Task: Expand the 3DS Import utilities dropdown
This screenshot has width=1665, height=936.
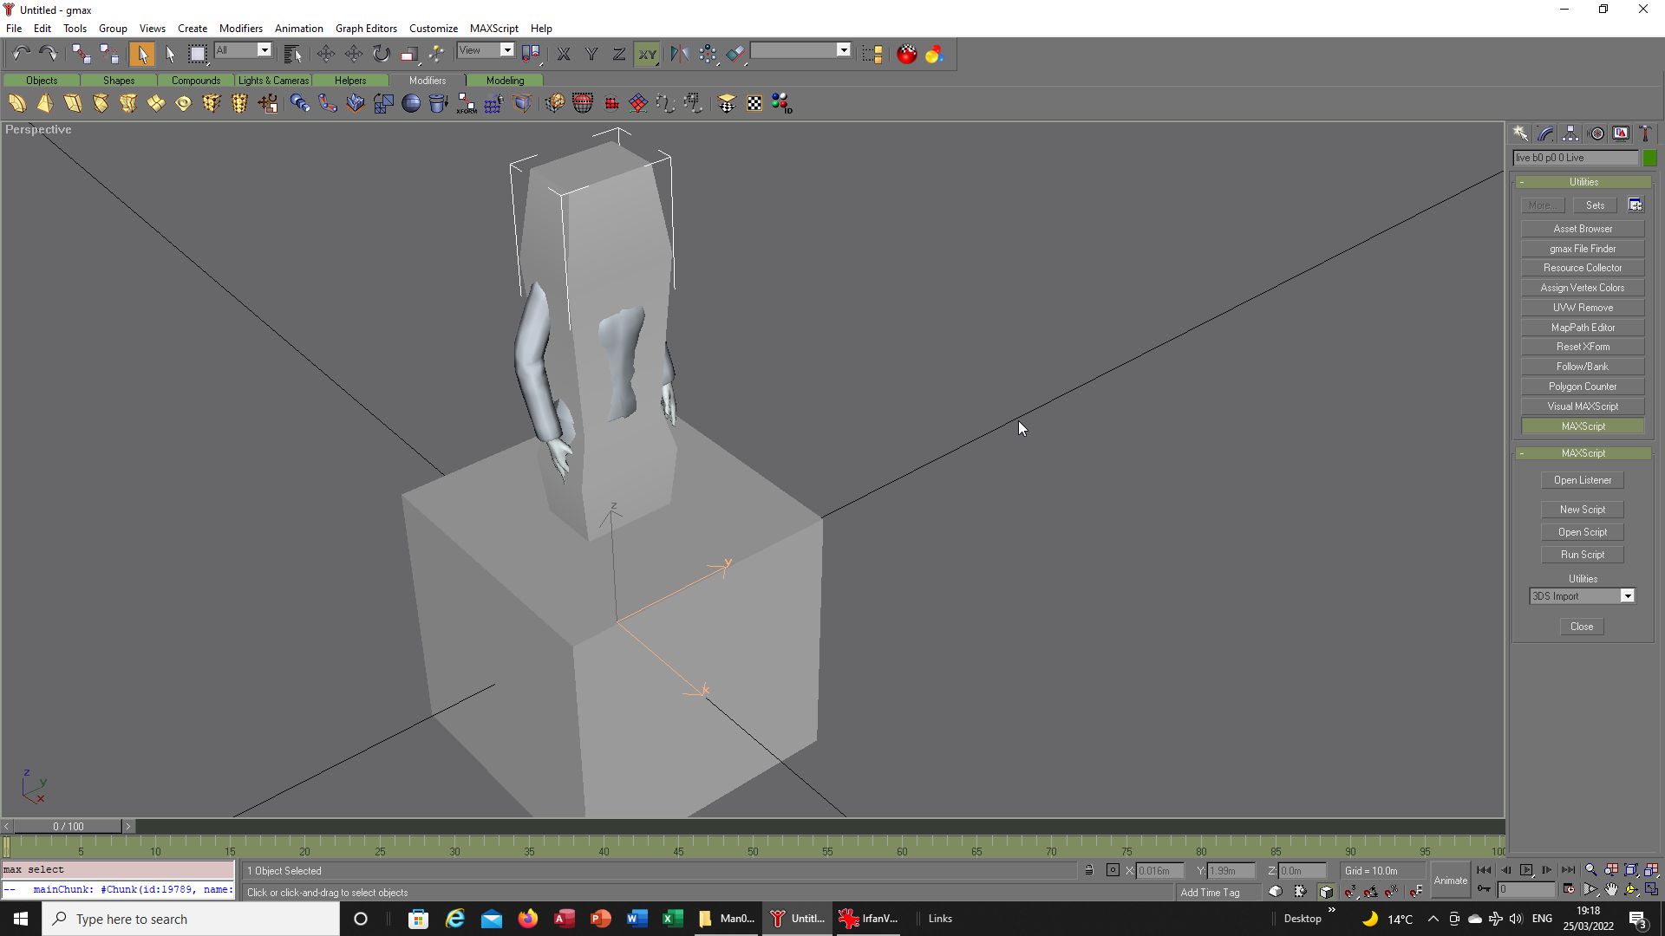Action: tap(1628, 596)
